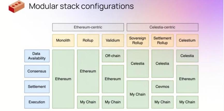This screenshot has height=111, width=224.
Task: Click My Chain block under Rollup column
Action: point(88,102)
